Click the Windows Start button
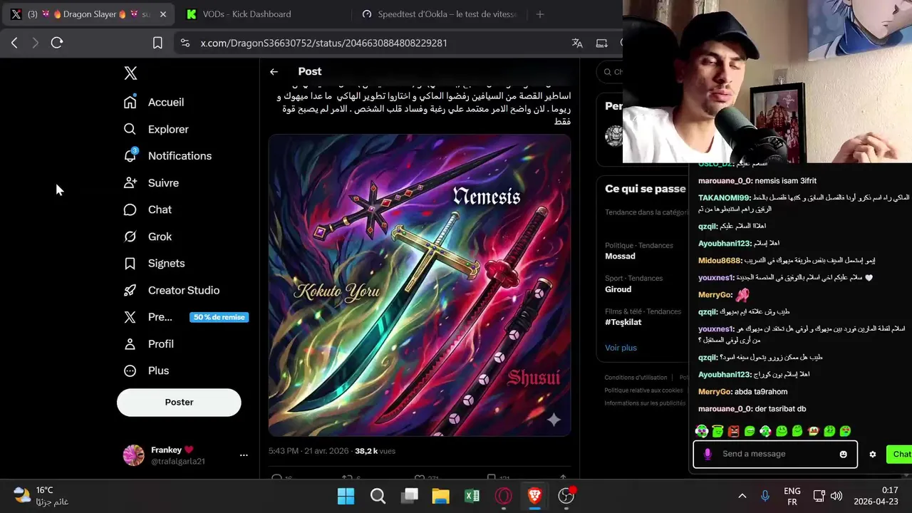The width and height of the screenshot is (912, 513). [346, 496]
